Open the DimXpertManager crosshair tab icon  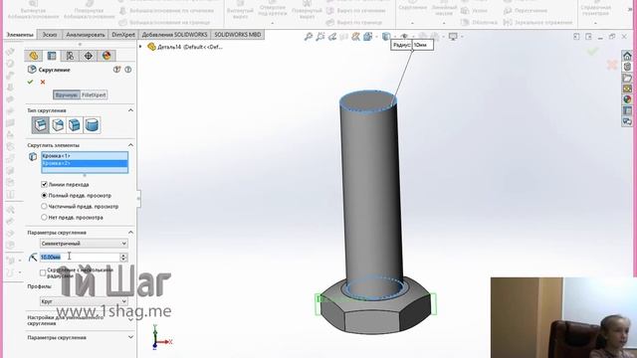coord(89,56)
